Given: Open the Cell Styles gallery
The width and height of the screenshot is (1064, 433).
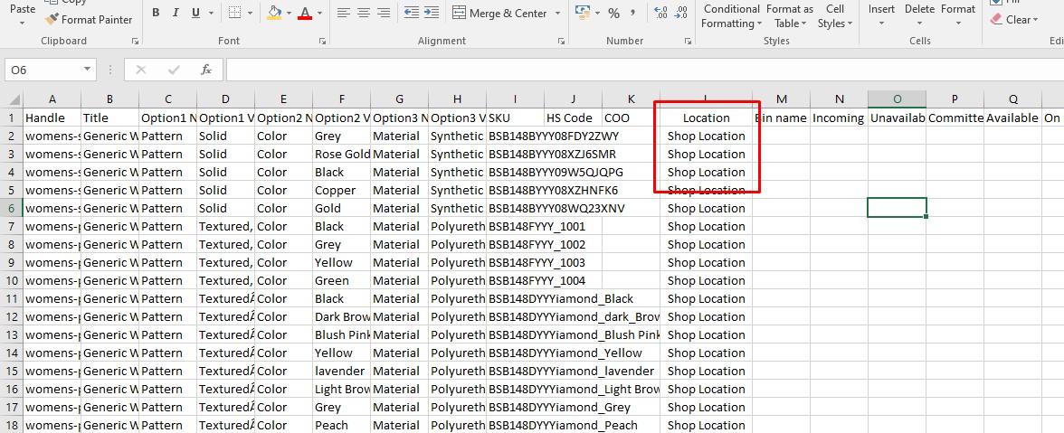Looking at the screenshot, I should [833, 16].
